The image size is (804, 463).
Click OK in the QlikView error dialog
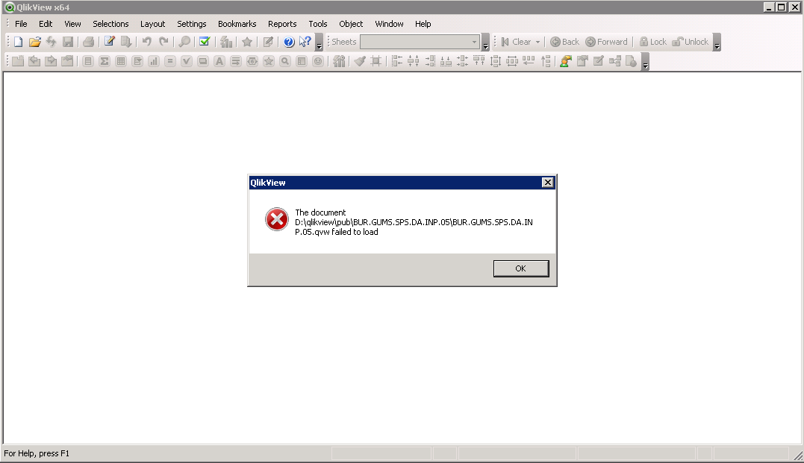[x=521, y=268]
